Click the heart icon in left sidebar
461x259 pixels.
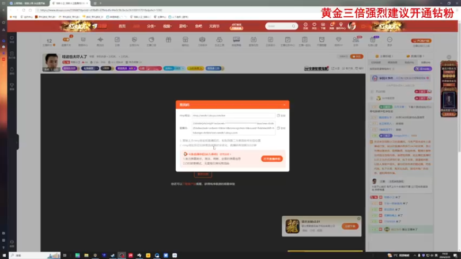click(x=12, y=39)
